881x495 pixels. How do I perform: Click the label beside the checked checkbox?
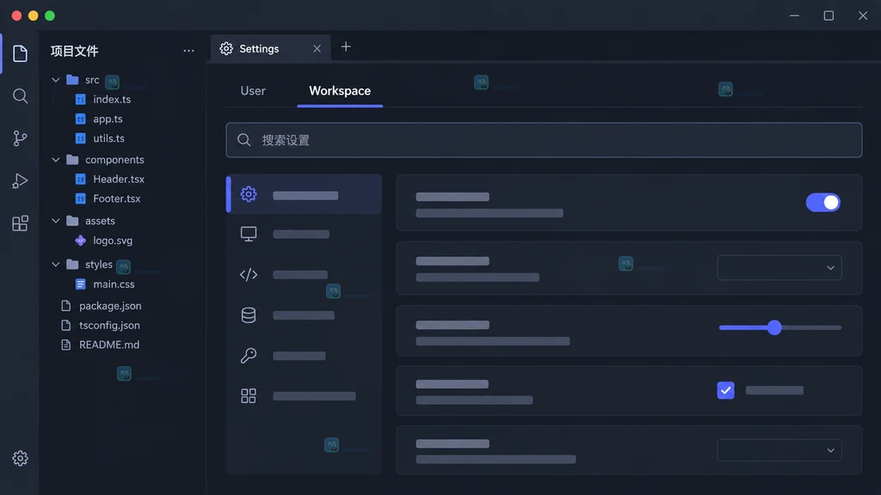tap(774, 390)
